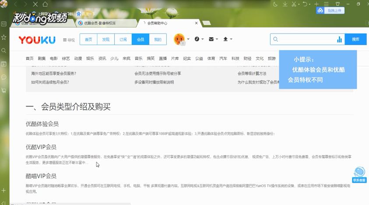The image size is (369, 205).
Task: Open favorites star in browser sidebar
Action: coord(4,37)
